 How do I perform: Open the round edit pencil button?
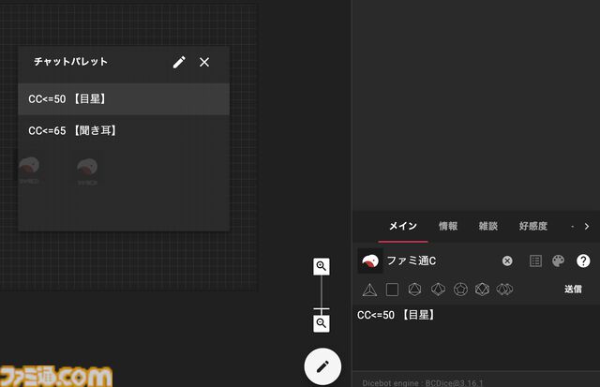point(322,366)
